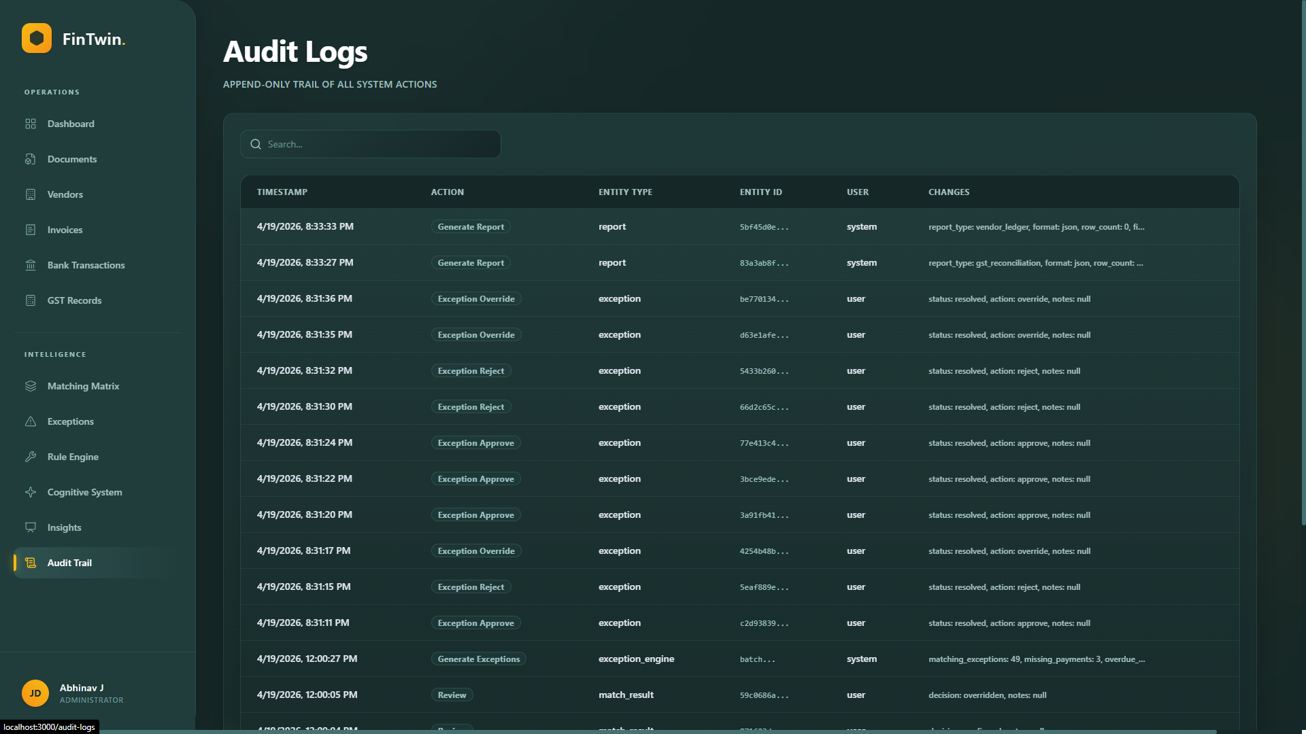Click the Bank Transactions building icon
Image resolution: width=1306 pixels, height=734 pixels.
pos(31,265)
